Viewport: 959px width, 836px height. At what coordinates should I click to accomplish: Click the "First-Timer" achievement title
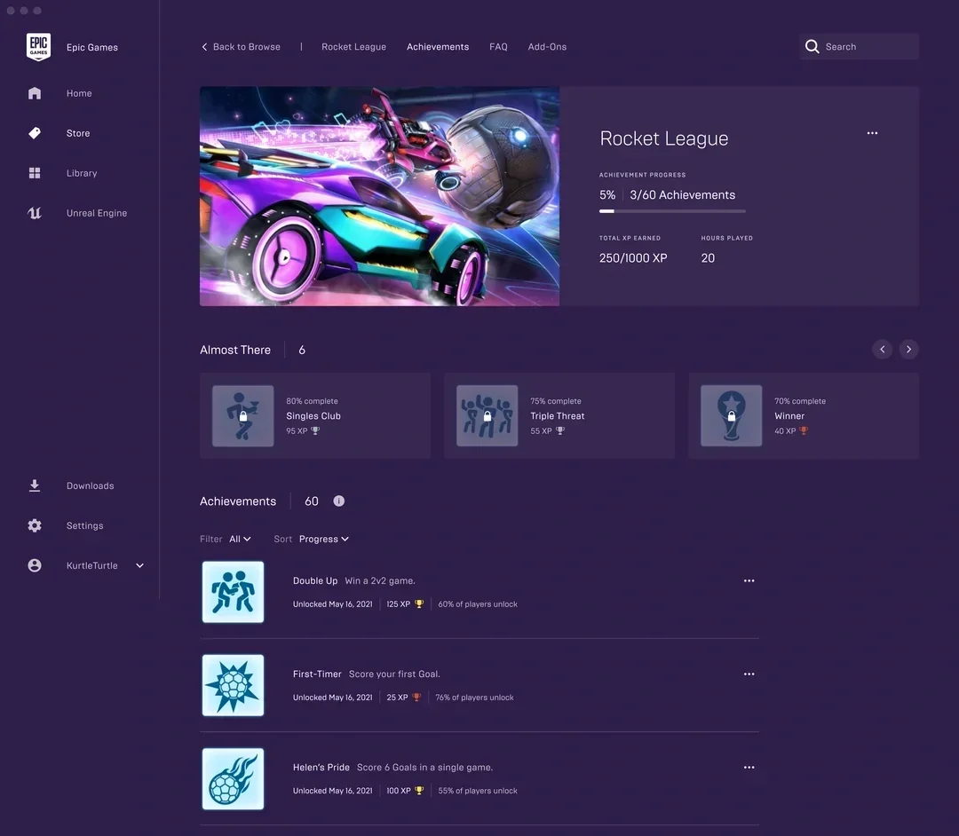(x=317, y=674)
